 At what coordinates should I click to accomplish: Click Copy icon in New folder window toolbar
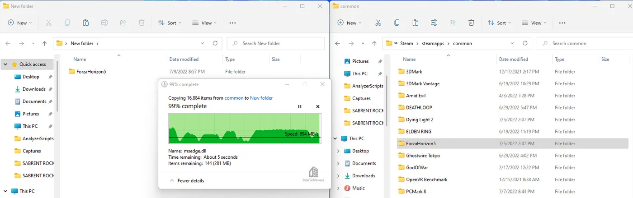[x=67, y=23]
